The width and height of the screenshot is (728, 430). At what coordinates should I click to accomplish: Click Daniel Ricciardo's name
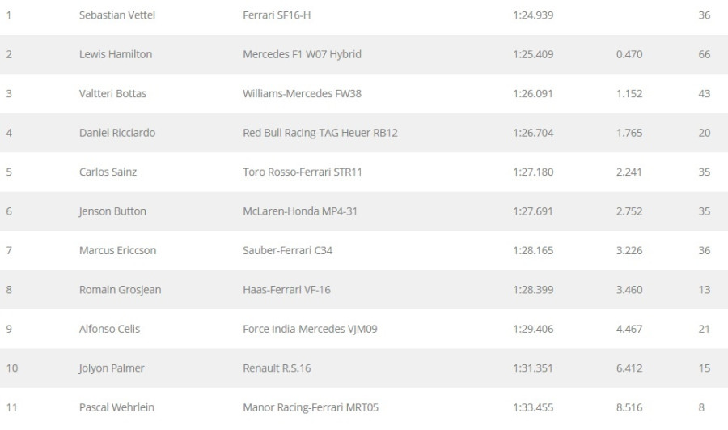pyautogui.click(x=116, y=133)
